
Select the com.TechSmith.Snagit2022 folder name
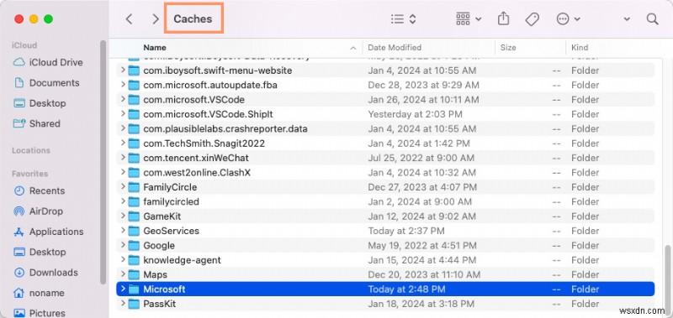204,143
